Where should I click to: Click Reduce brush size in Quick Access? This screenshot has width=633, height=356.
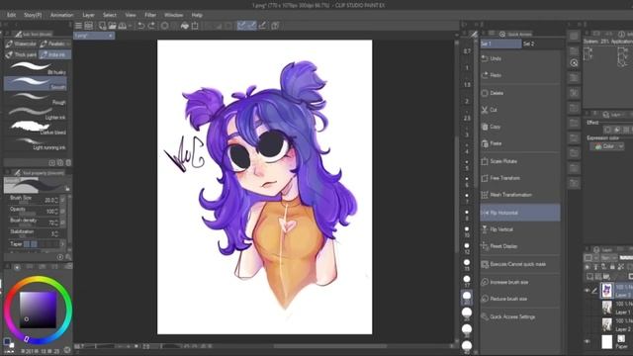click(520, 299)
